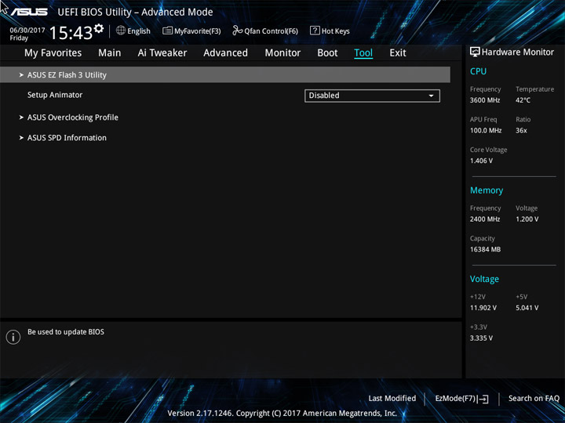This screenshot has height=423, width=565.
Task: Click memory frequency 2400 MHz value
Action: point(485,219)
